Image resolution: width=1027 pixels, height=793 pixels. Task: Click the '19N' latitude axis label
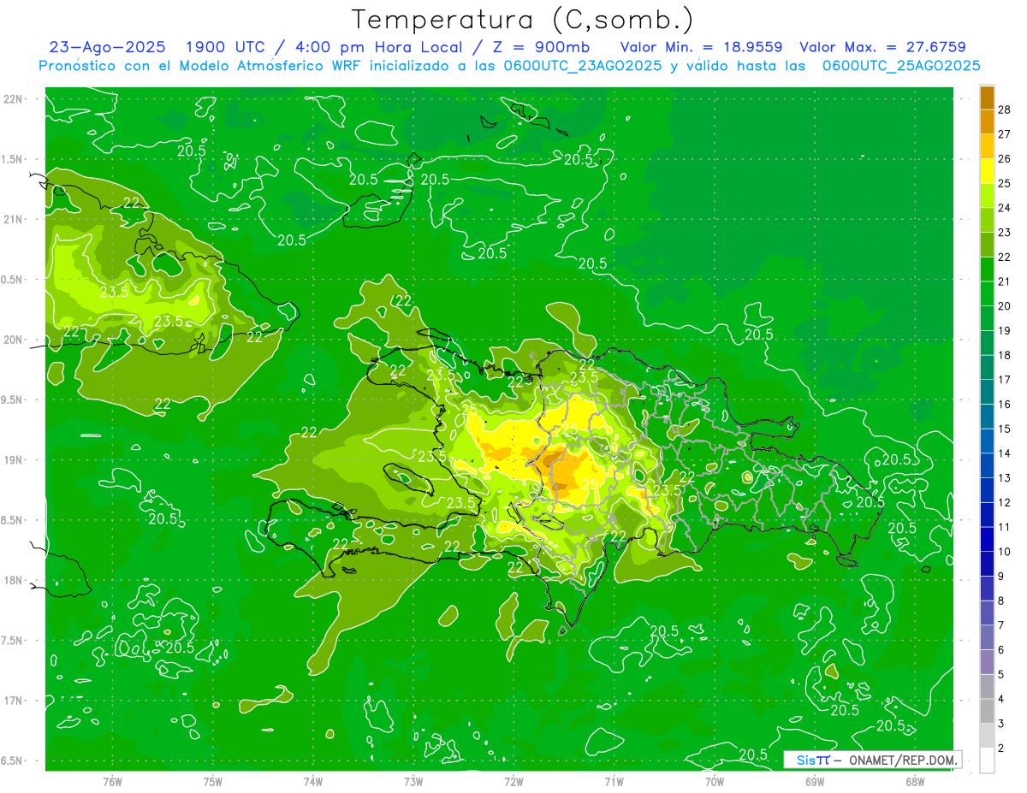tap(13, 459)
